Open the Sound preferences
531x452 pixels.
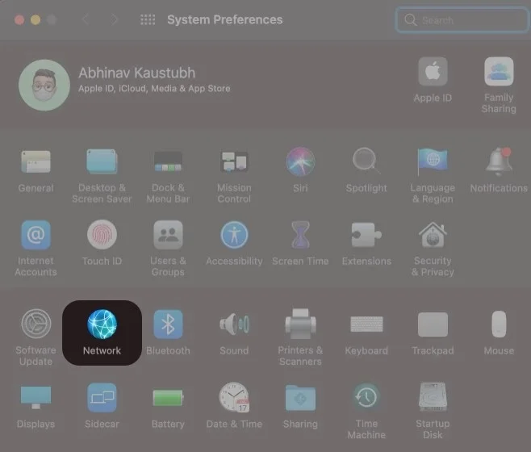234,324
